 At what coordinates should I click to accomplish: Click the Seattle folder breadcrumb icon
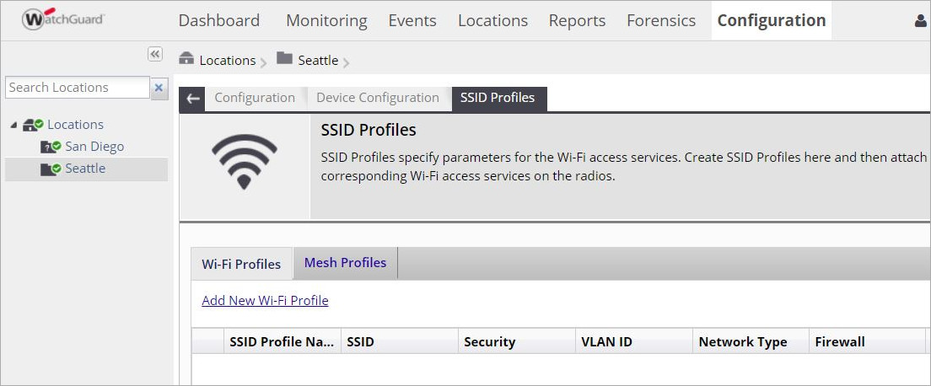pos(284,59)
